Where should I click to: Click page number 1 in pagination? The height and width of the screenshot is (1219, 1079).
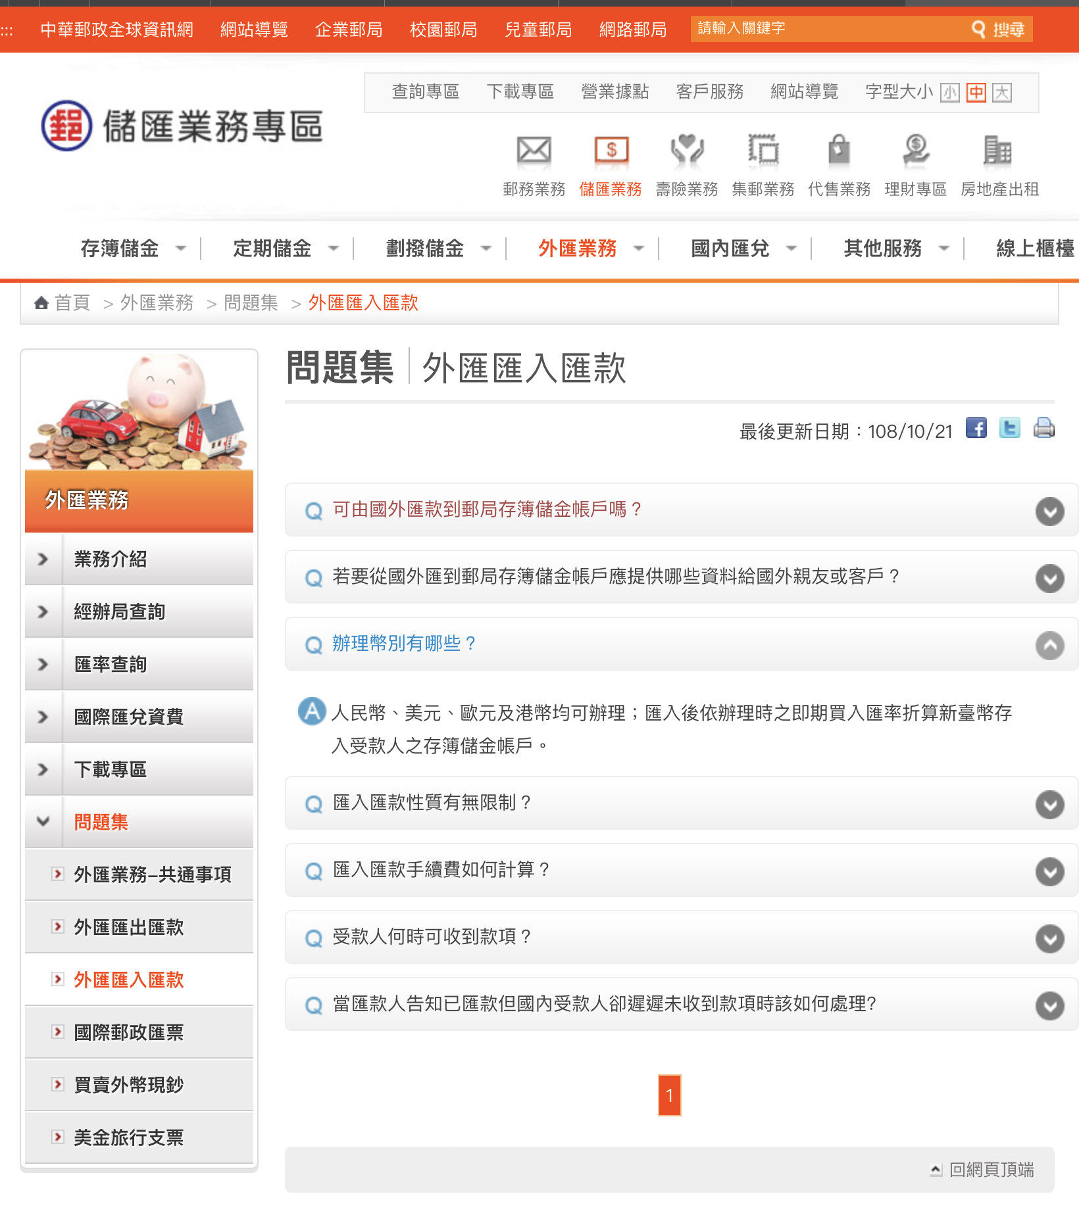(x=669, y=1095)
